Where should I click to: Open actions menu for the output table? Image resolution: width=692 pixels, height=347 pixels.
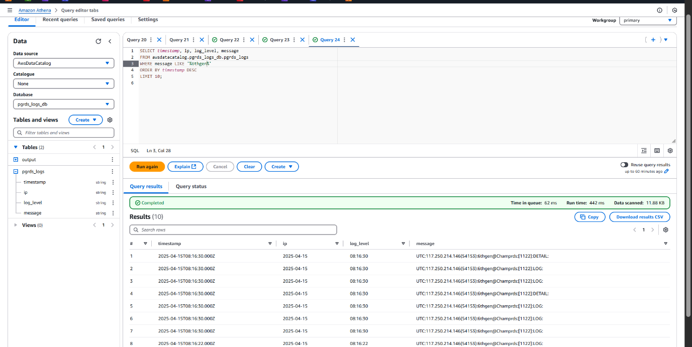pyautogui.click(x=112, y=160)
